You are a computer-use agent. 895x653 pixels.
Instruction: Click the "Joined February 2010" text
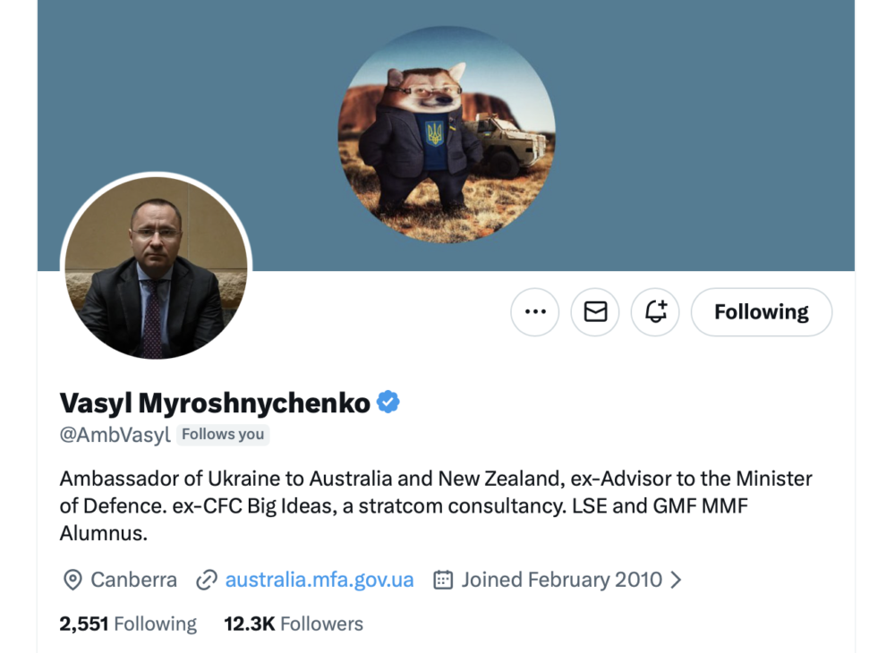[x=561, y=580]
